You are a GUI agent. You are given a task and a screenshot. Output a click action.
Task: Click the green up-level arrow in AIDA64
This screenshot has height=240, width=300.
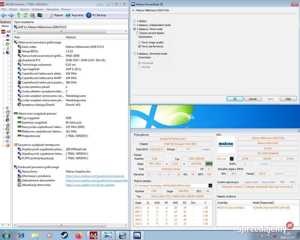point(19,15)
